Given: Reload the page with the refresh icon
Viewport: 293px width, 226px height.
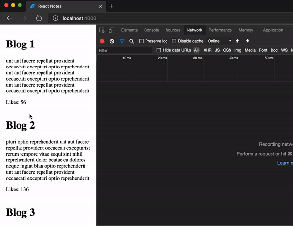Looking at the screenshot, I should 39,18.
